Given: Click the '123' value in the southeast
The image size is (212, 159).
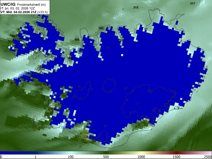Looking at the screenshot, I should click(x=153, y=125).
